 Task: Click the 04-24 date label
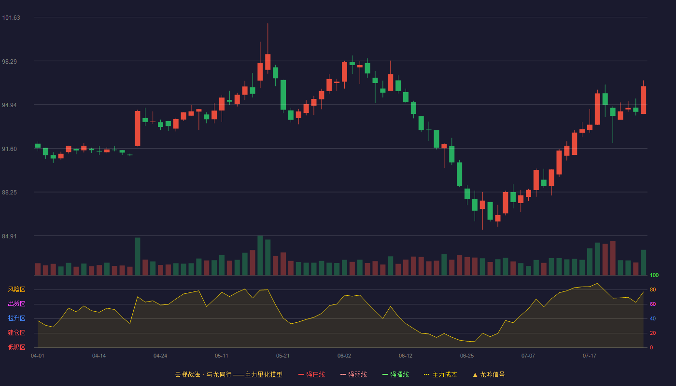160,356
